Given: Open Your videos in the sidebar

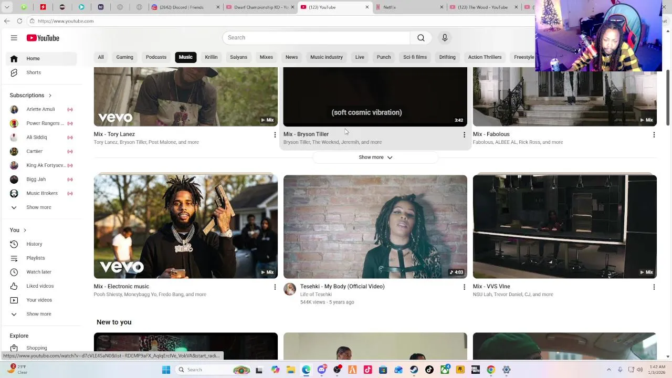Looking at the screenshot, I should tap(42, 300).
